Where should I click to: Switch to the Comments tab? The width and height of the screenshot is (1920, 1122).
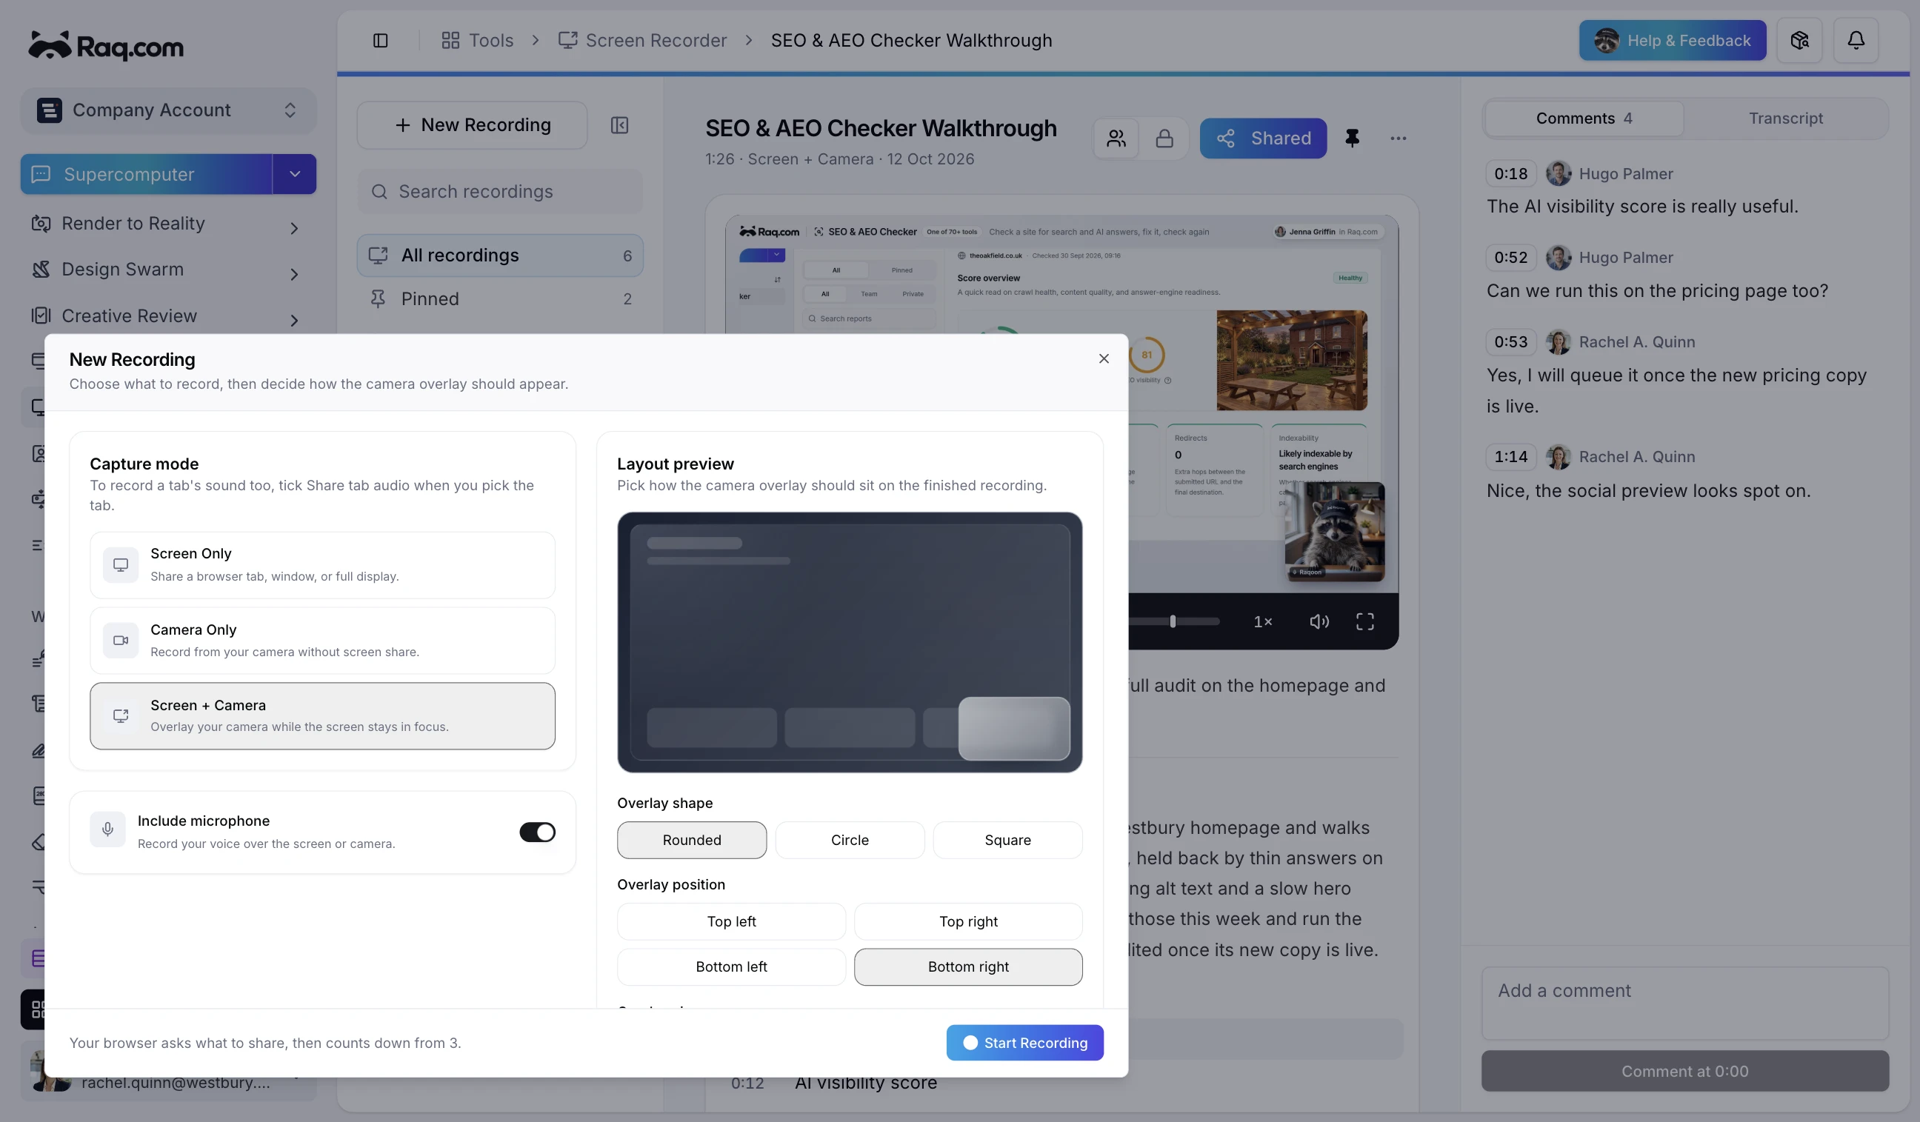coord(1584,118)
